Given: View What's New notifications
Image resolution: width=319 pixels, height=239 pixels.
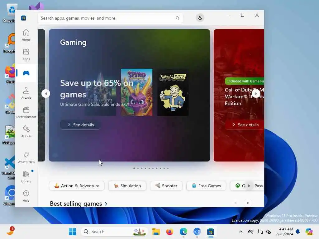Looking at the screenshot, I should [26, 157].
